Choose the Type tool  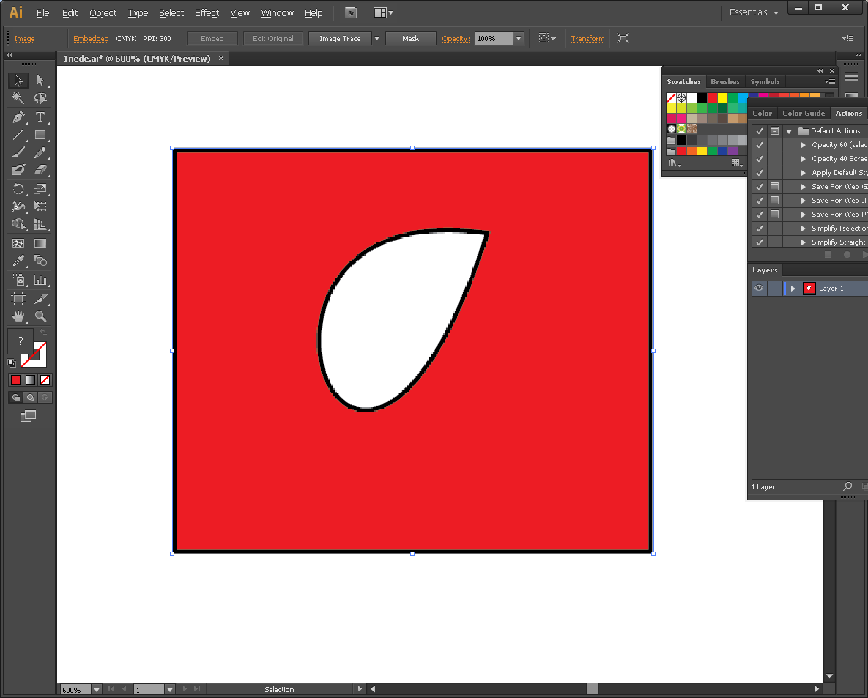(40, 116)
